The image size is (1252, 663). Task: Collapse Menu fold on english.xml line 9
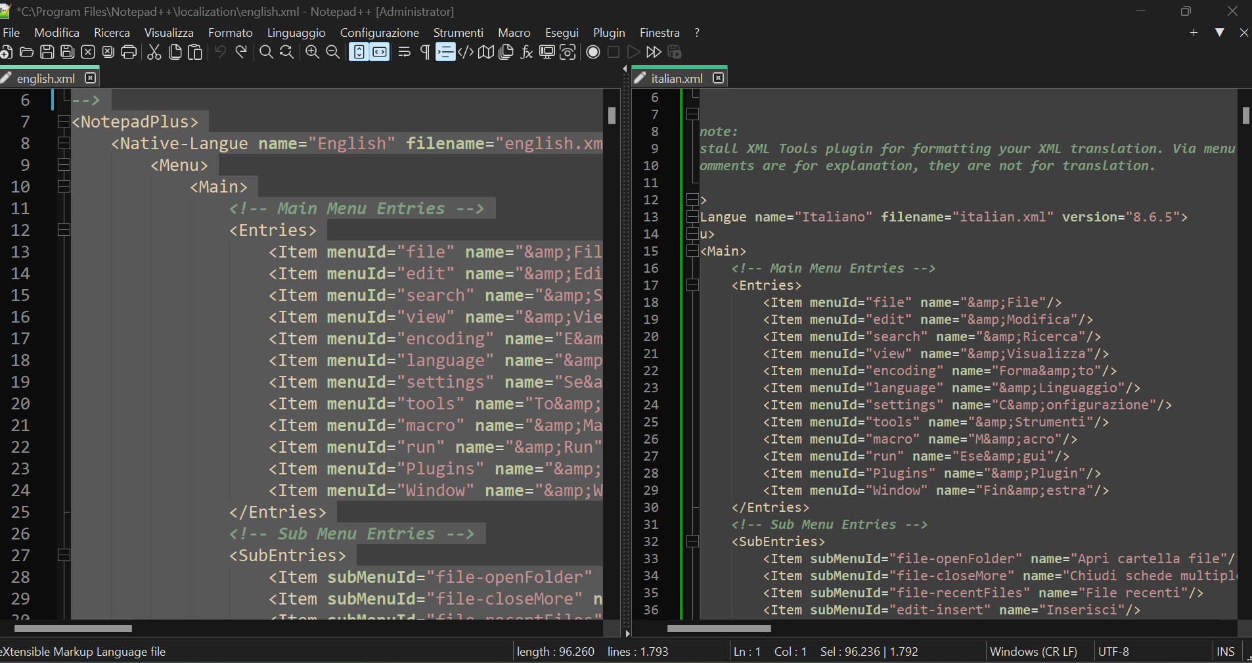[64, 165]
